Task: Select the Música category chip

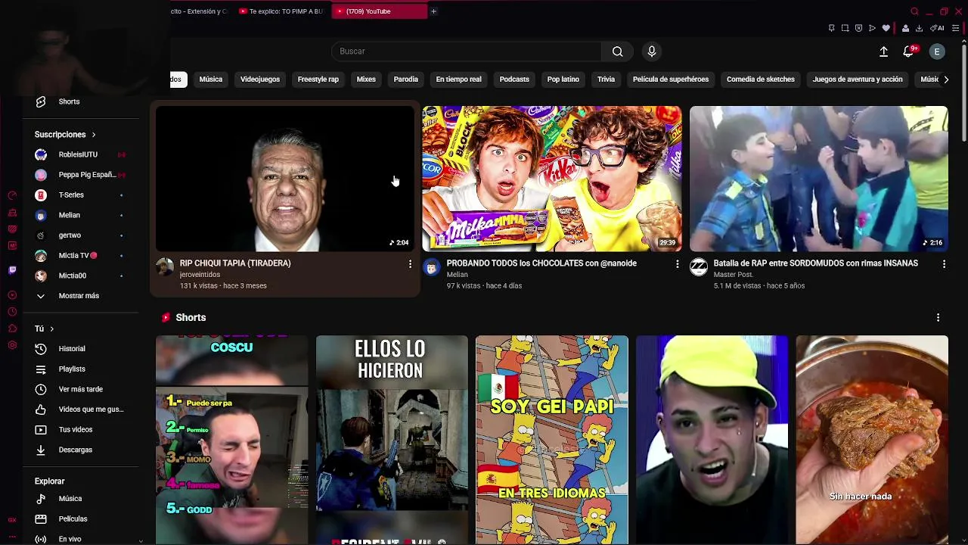Action: pyautogui.click(x=211, y=79)
